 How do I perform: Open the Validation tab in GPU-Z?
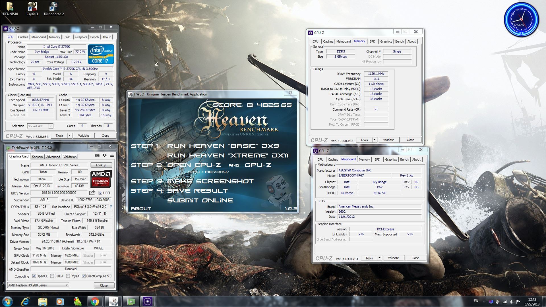click(x=70, y=157)
